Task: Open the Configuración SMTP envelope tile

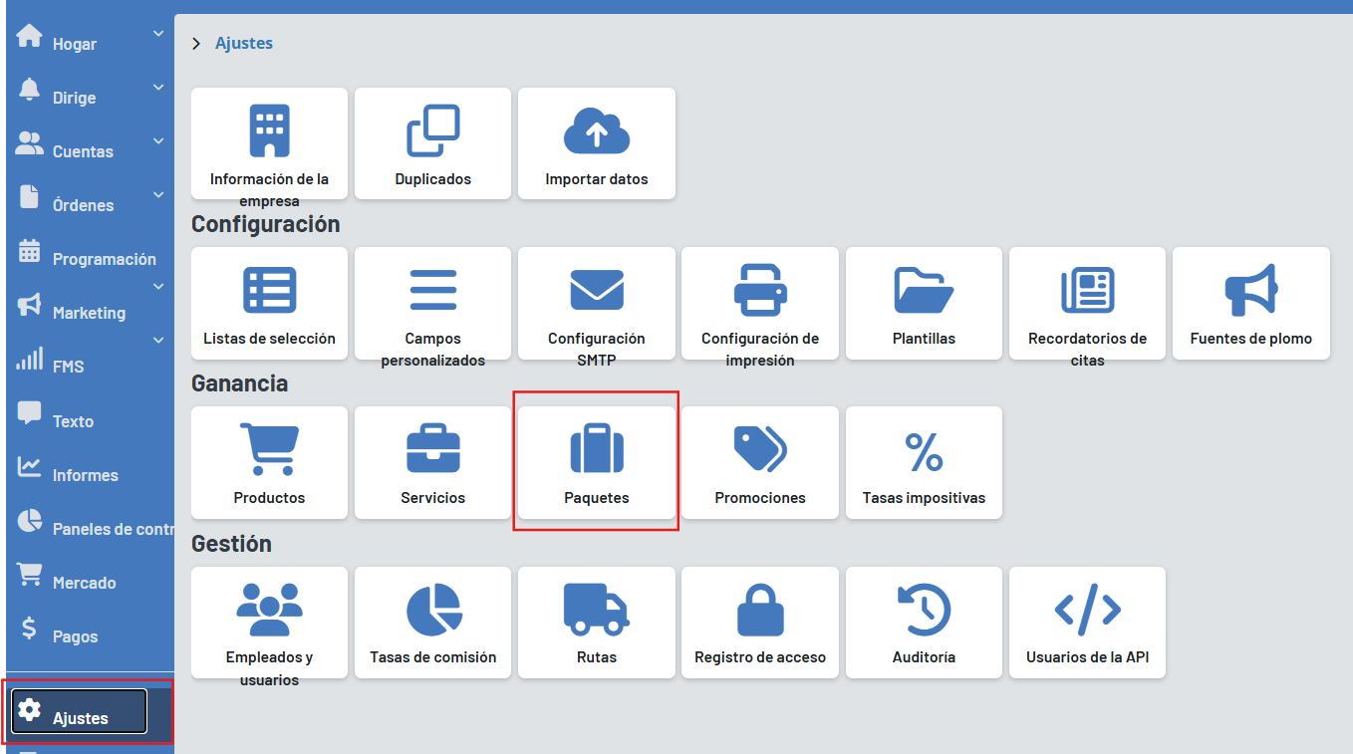Action: tap(597, 303)
